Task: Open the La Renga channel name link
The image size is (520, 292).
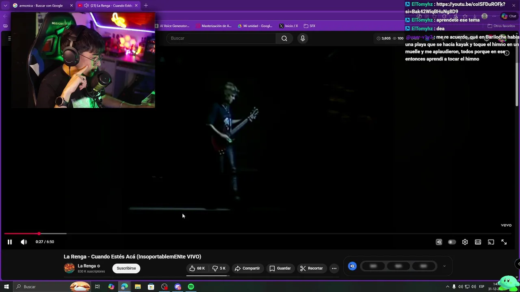Action: tap(87, 266)
